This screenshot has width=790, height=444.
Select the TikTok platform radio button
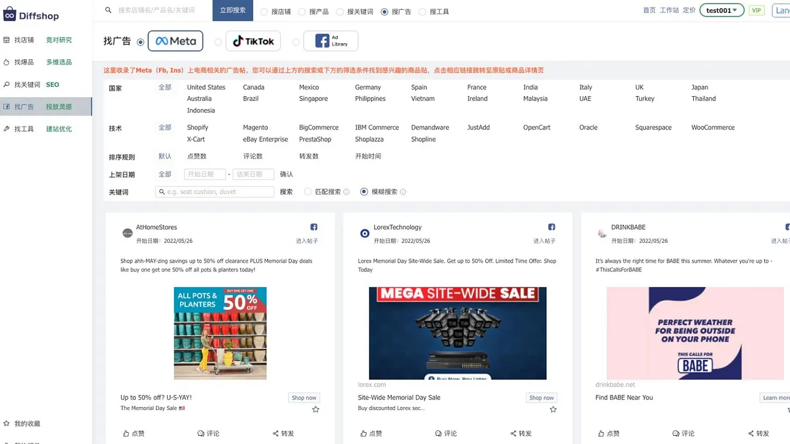(218, 42)
